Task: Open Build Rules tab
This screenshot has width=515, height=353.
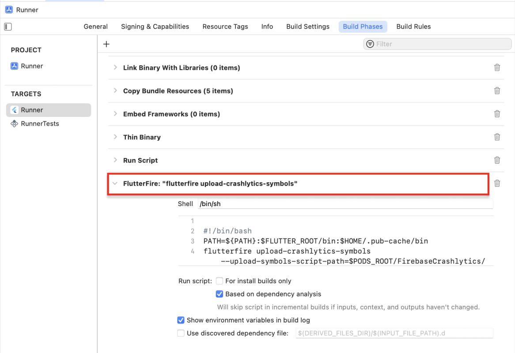Action: (x=413, y=26)
